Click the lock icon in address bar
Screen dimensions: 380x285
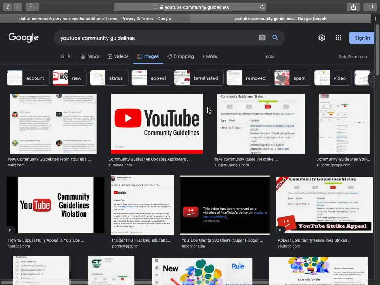click(162, 7)
